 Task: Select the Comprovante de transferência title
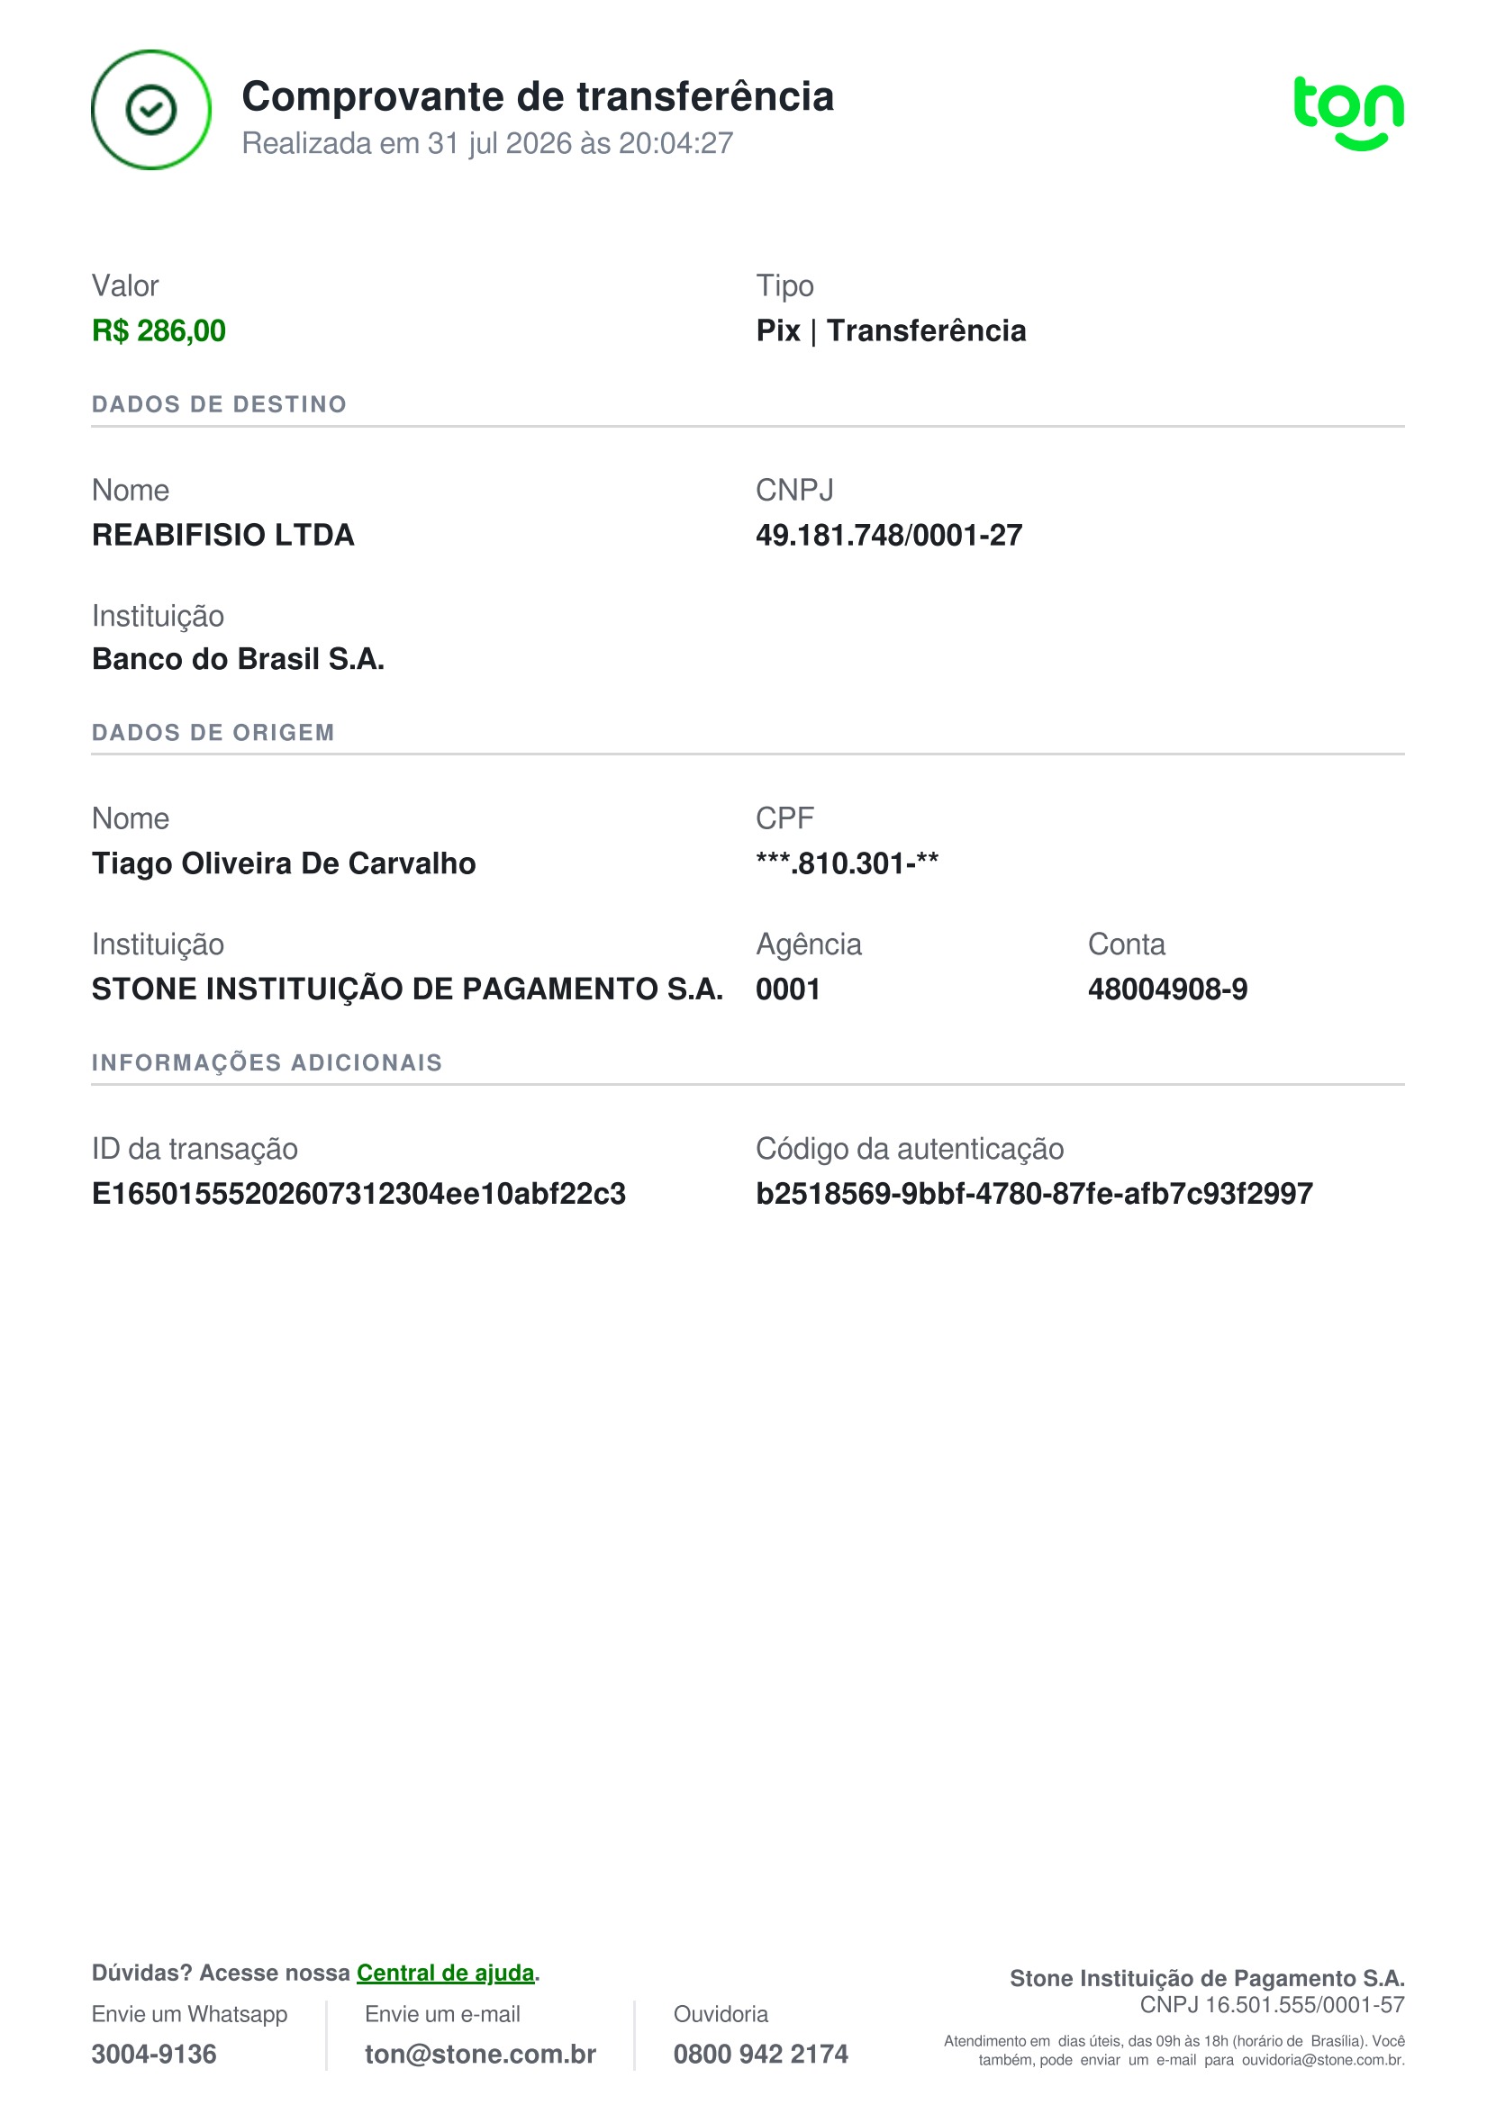pyautogui.click(x=538, y=96)
